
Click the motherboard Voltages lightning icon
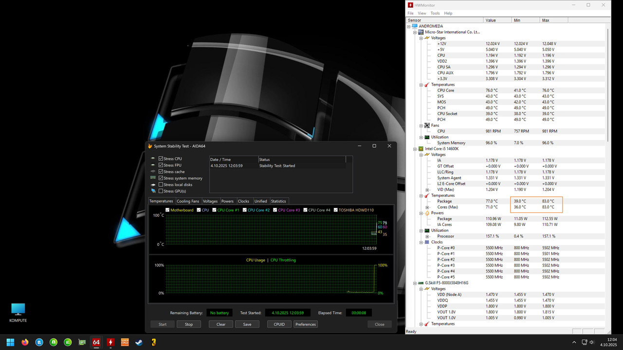(427, 38)
